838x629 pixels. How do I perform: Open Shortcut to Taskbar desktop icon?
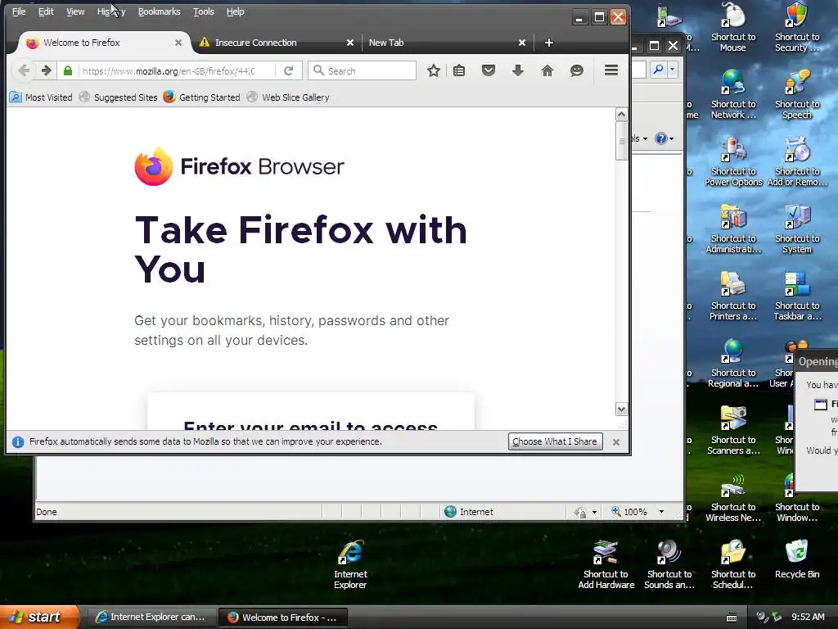tap(797, 295)
